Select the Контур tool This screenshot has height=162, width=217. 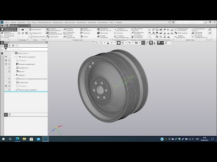[118, 33]
